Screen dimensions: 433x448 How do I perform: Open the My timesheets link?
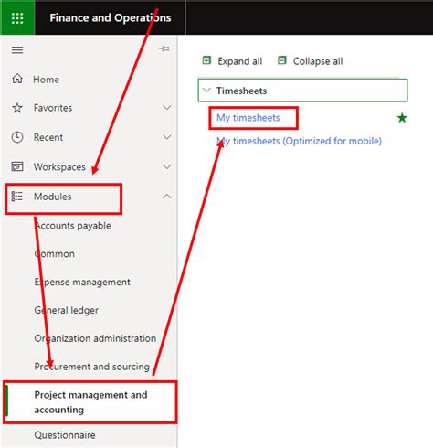pyautogui.click(x=248, y=118)
